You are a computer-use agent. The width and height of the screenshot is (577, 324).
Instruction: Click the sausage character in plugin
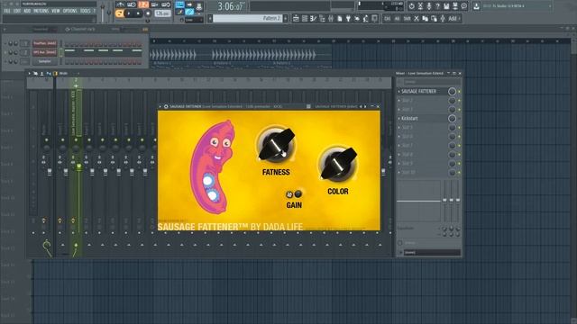point(213,166)
